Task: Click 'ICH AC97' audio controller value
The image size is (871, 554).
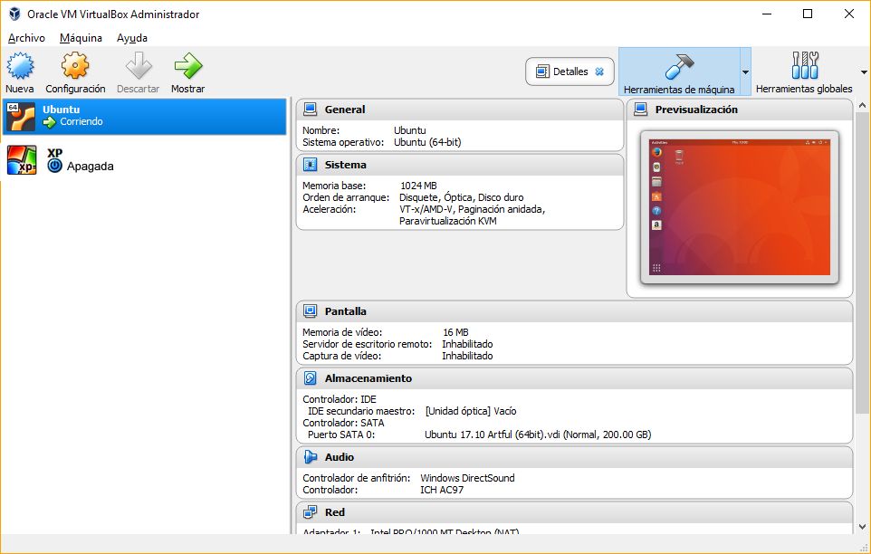Action: pyautogui.click(x=442, y=490)
